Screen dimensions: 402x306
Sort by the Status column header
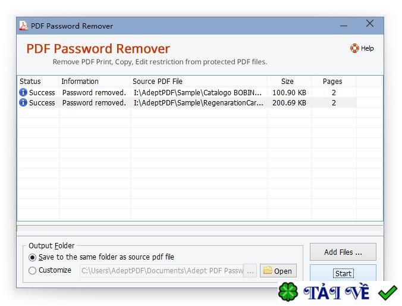coord(30,81)
